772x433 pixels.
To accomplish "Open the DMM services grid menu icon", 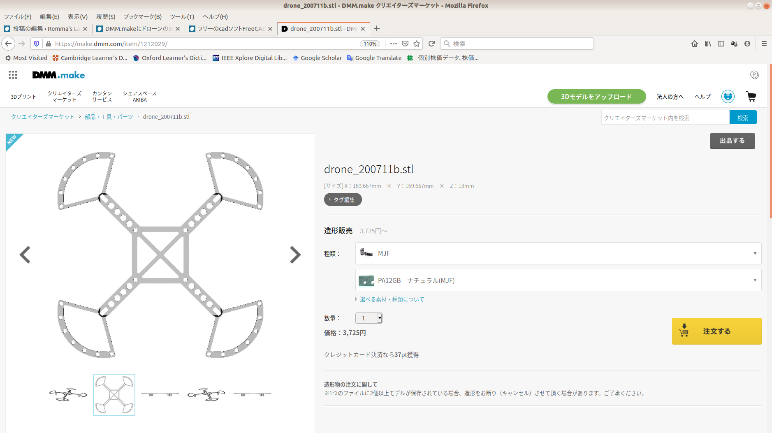I will pos(13,75).
